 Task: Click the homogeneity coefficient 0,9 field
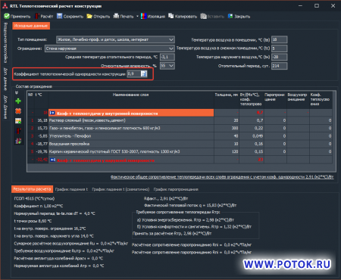(x=134, y=73)
